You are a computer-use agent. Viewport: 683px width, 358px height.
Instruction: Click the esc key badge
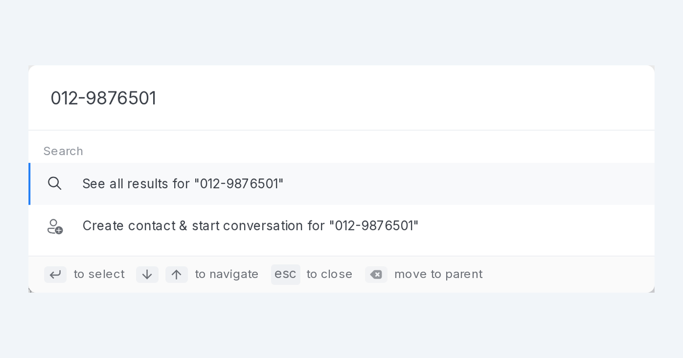pyautogui.click(x=285, y=274)
